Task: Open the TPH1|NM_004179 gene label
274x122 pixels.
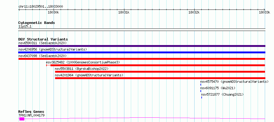Action: [x=31, y=115]
